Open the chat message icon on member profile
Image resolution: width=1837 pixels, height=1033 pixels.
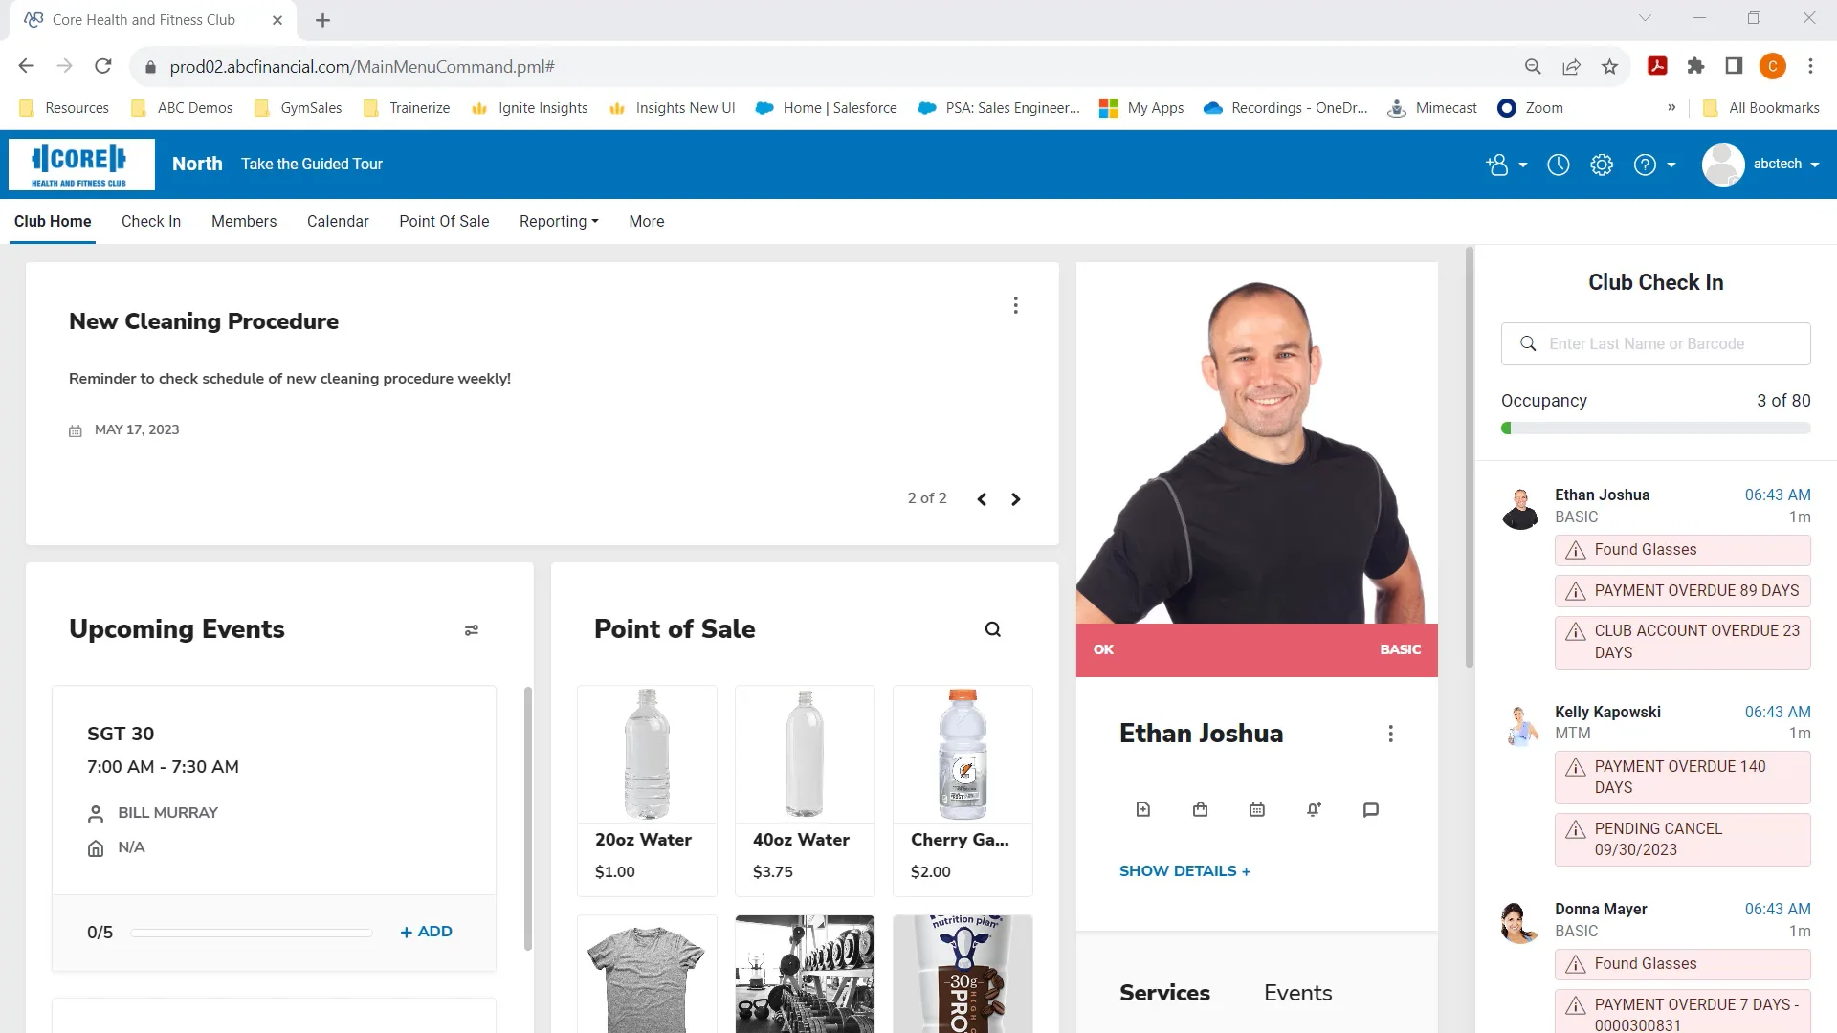[x=1370, y=809]
